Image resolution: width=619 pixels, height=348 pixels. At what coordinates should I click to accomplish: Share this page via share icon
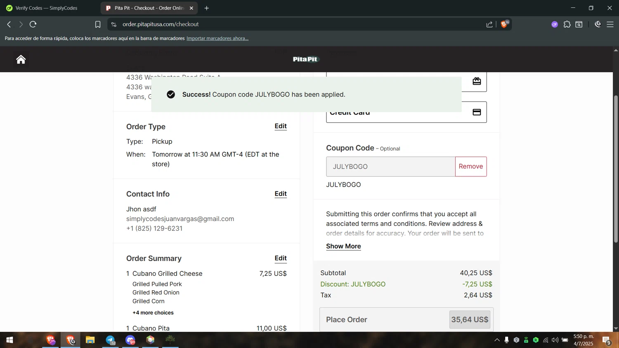click(x=489, y=24)
